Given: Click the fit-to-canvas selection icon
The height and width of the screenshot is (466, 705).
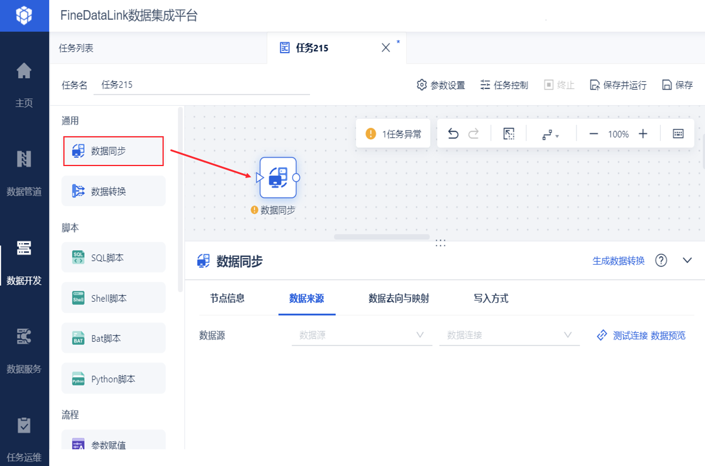Looking at the screenshot, I should coord(508,134).
